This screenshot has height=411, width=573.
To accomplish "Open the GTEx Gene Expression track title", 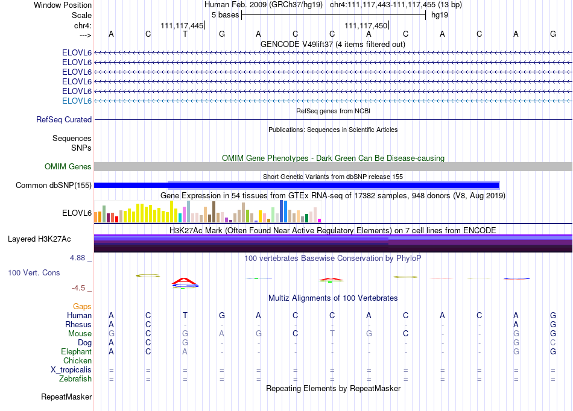I will pyautogui.click(x=333, y=196).
